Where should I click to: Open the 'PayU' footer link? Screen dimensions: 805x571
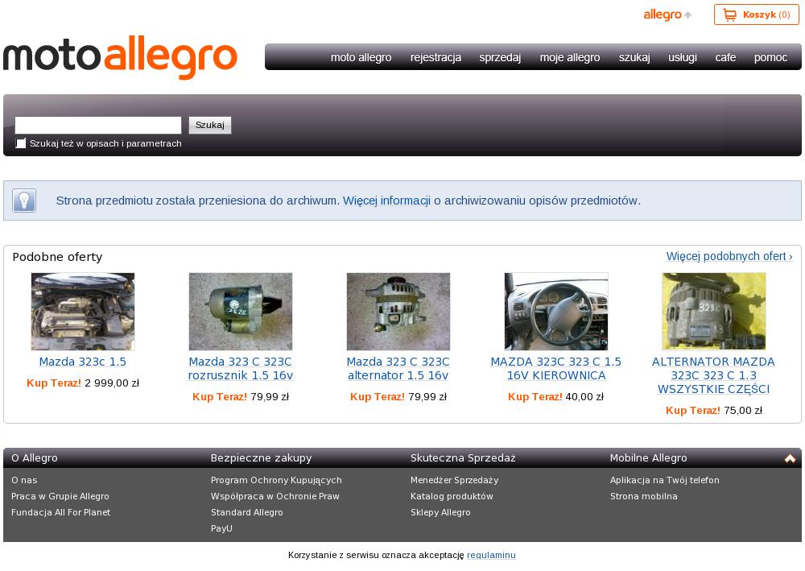click(x=221, y=528)
